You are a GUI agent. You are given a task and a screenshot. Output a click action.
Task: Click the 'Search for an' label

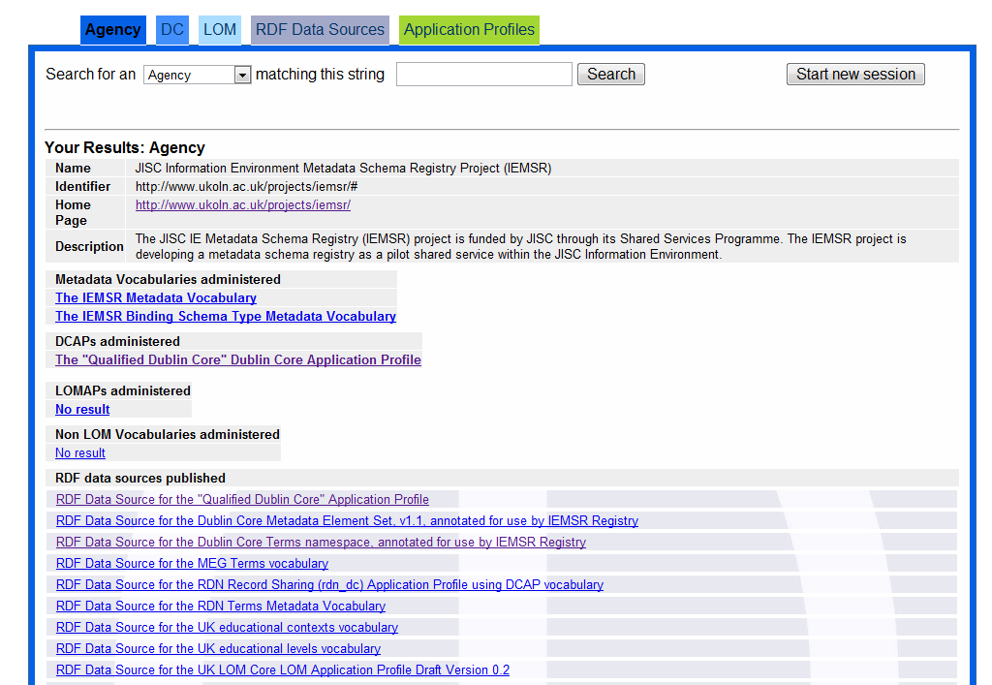tap(90, 74)
